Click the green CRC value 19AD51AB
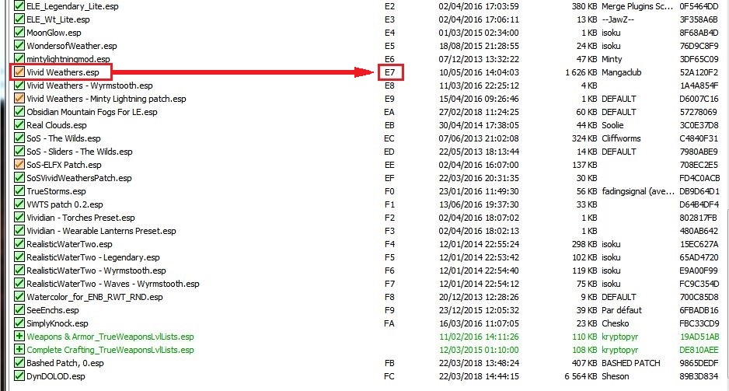The height and width of the screenshot is (391, 729). pyautogui.click(x=699, y=337)
